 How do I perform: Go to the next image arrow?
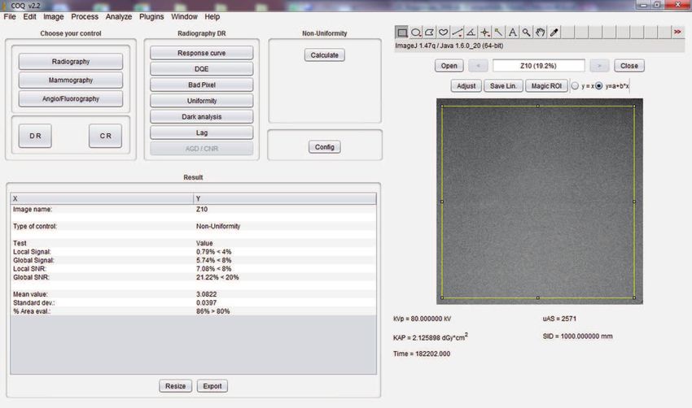(x=599, y=66)
